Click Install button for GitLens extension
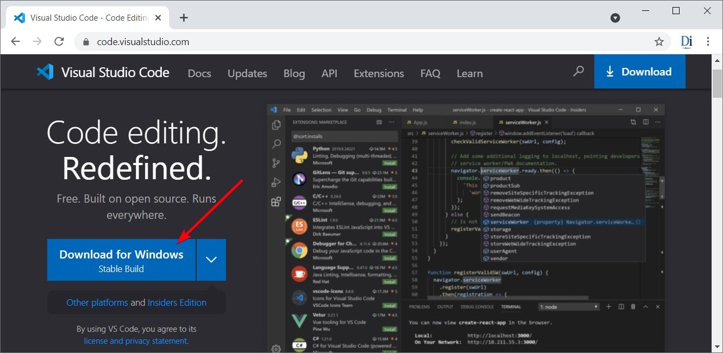Screen dimensions: 723x353 pos(389,186)
